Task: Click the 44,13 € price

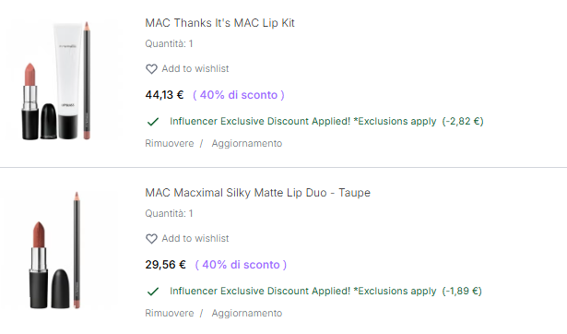Action: point(164,95)
